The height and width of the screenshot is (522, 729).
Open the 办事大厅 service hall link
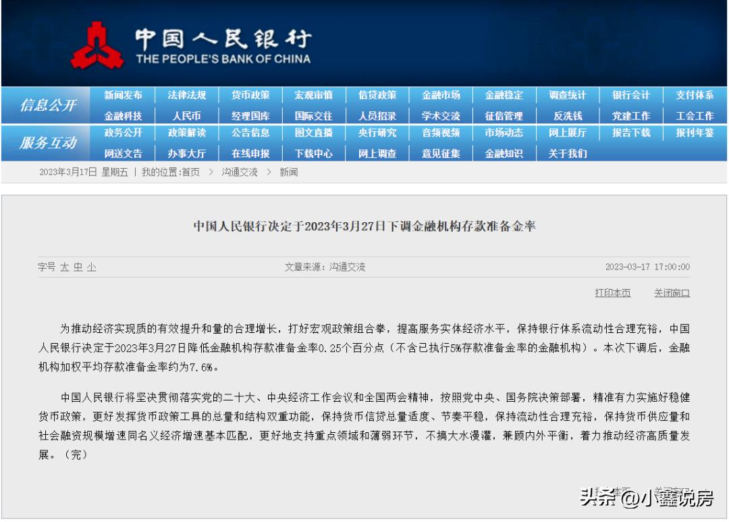pos(188,153)
